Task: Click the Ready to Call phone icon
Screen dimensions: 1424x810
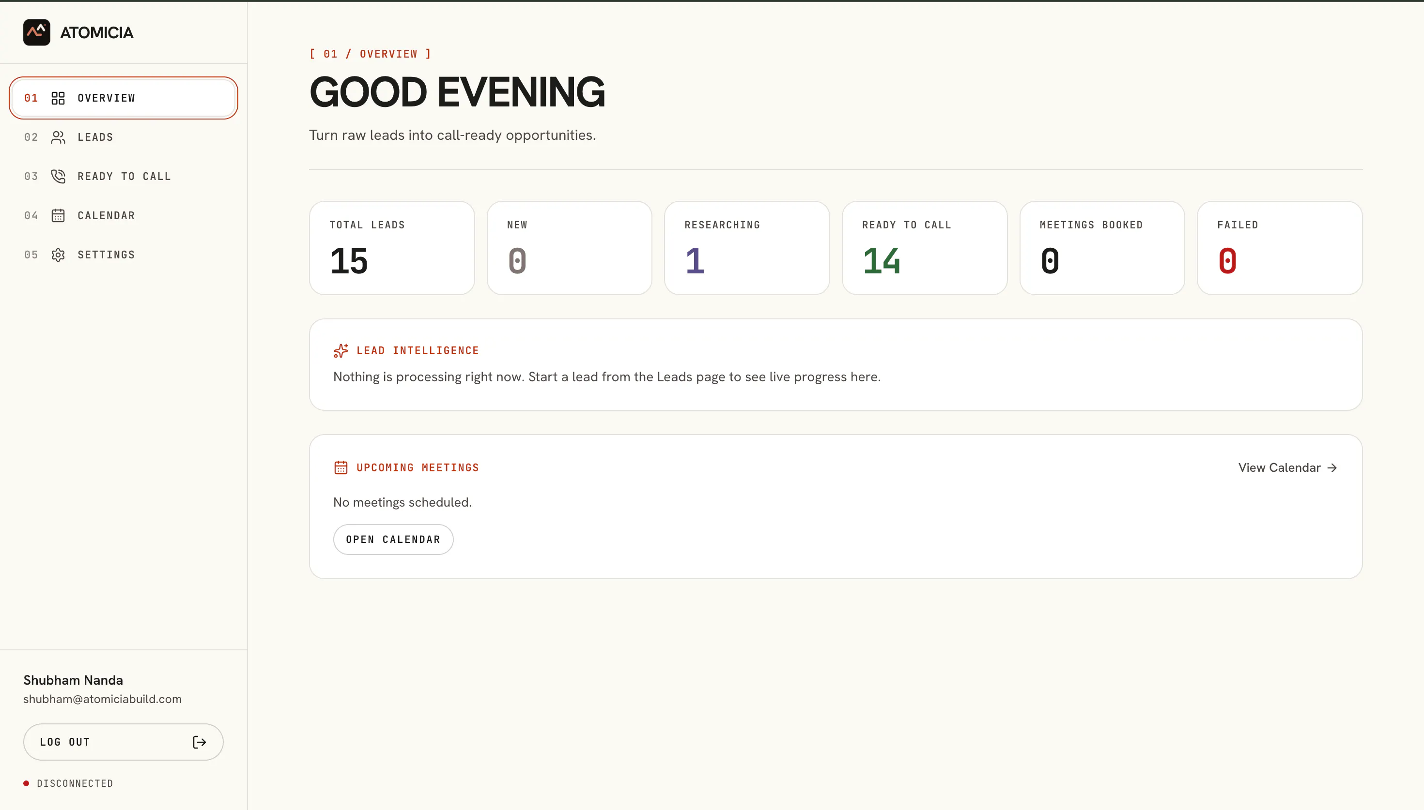Action: pyautogui.click(x=58, y=176)
